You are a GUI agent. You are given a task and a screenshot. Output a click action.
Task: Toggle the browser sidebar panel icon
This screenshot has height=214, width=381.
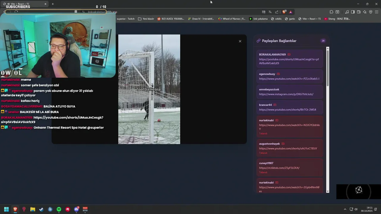point(353,12)
